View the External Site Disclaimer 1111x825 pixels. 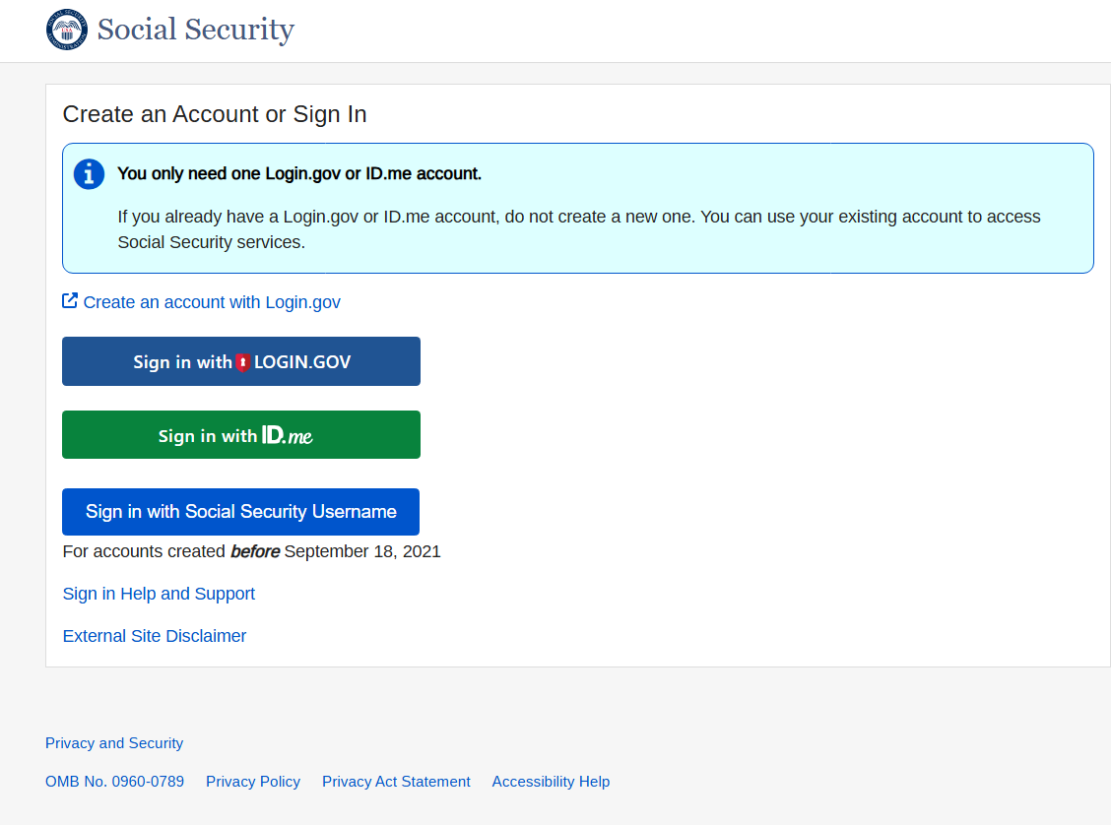click(155, 636)
